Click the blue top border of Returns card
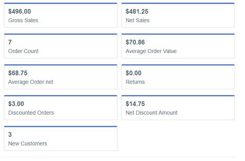Image resolution: width=245 pixels, height=161 pixels. [x=178, y=65]
